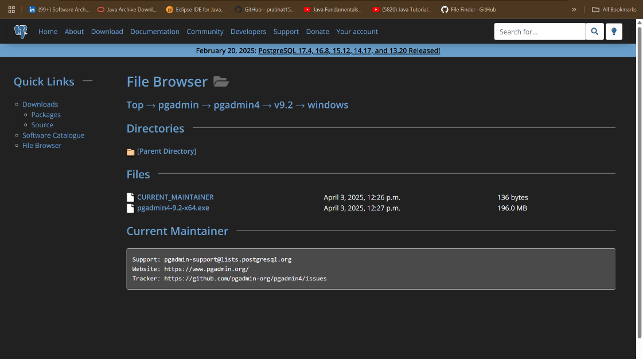
Task: Open the PostgreSQL 17.4 release announcement link
Action: (349, 51)
